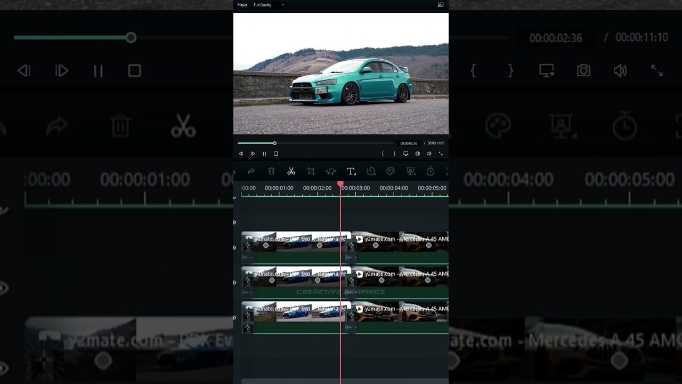Click the play icon on the bottom-track Mercedes clip
The image size is (682, 384).
point(359,309)
